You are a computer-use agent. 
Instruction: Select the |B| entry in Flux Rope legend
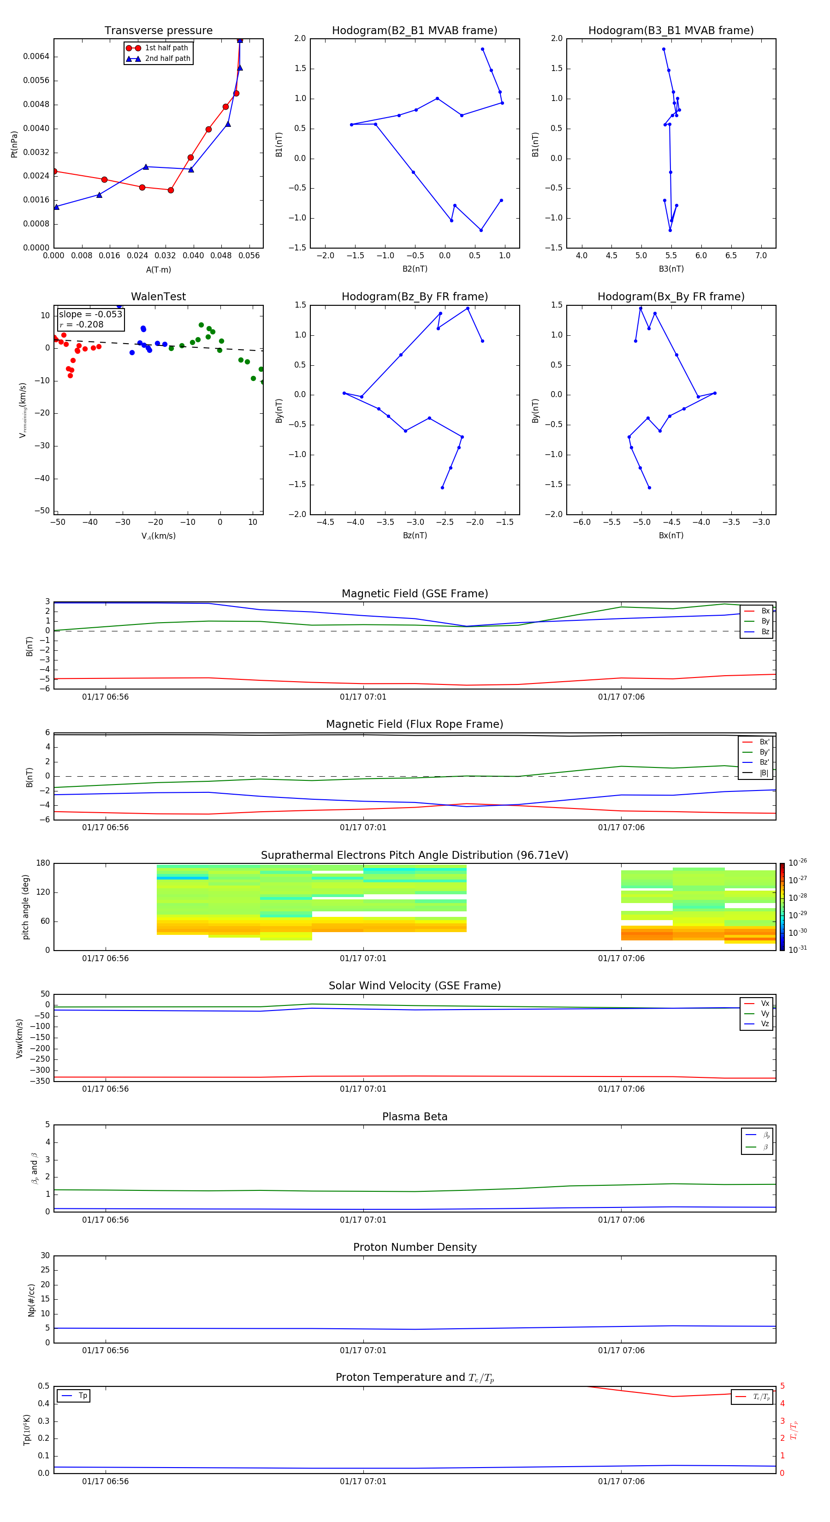[x=756, y=773]
